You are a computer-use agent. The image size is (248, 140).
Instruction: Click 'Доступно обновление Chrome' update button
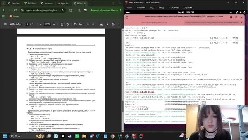[104, 10]
